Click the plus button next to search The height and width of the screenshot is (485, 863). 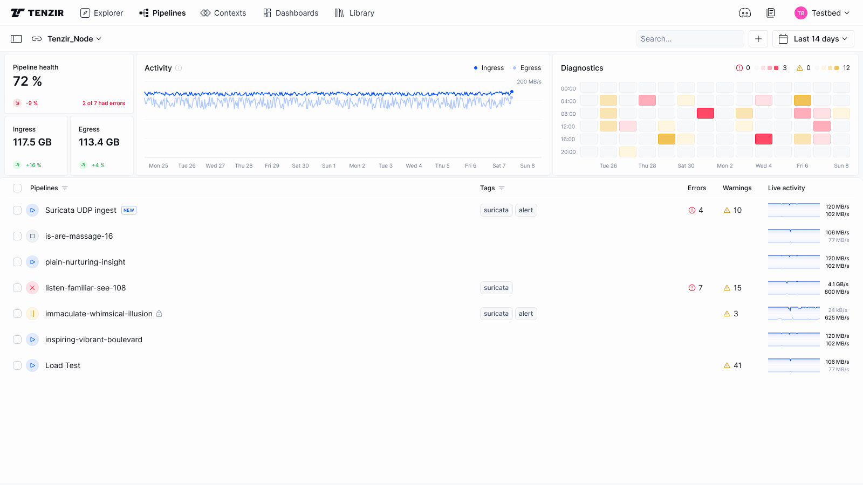(x=758, y=39)
